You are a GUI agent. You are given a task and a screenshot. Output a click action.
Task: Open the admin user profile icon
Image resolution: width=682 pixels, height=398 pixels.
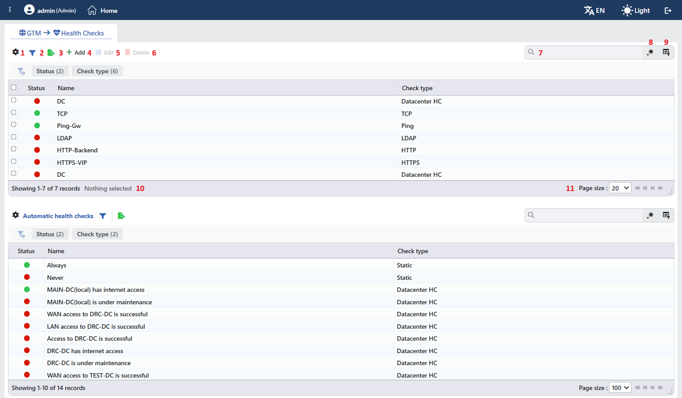pos(29,10)
